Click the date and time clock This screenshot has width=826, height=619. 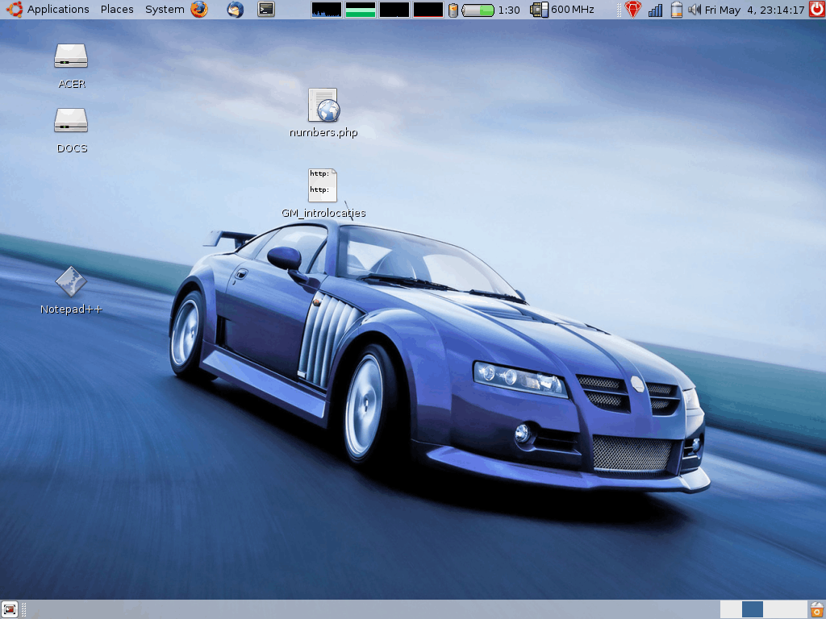754,10
